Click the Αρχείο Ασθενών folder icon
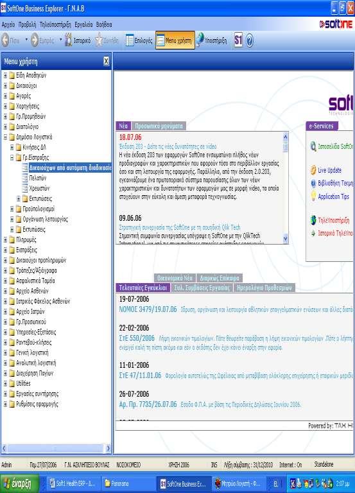Screen dimensions: 355x493 (12, 291)
